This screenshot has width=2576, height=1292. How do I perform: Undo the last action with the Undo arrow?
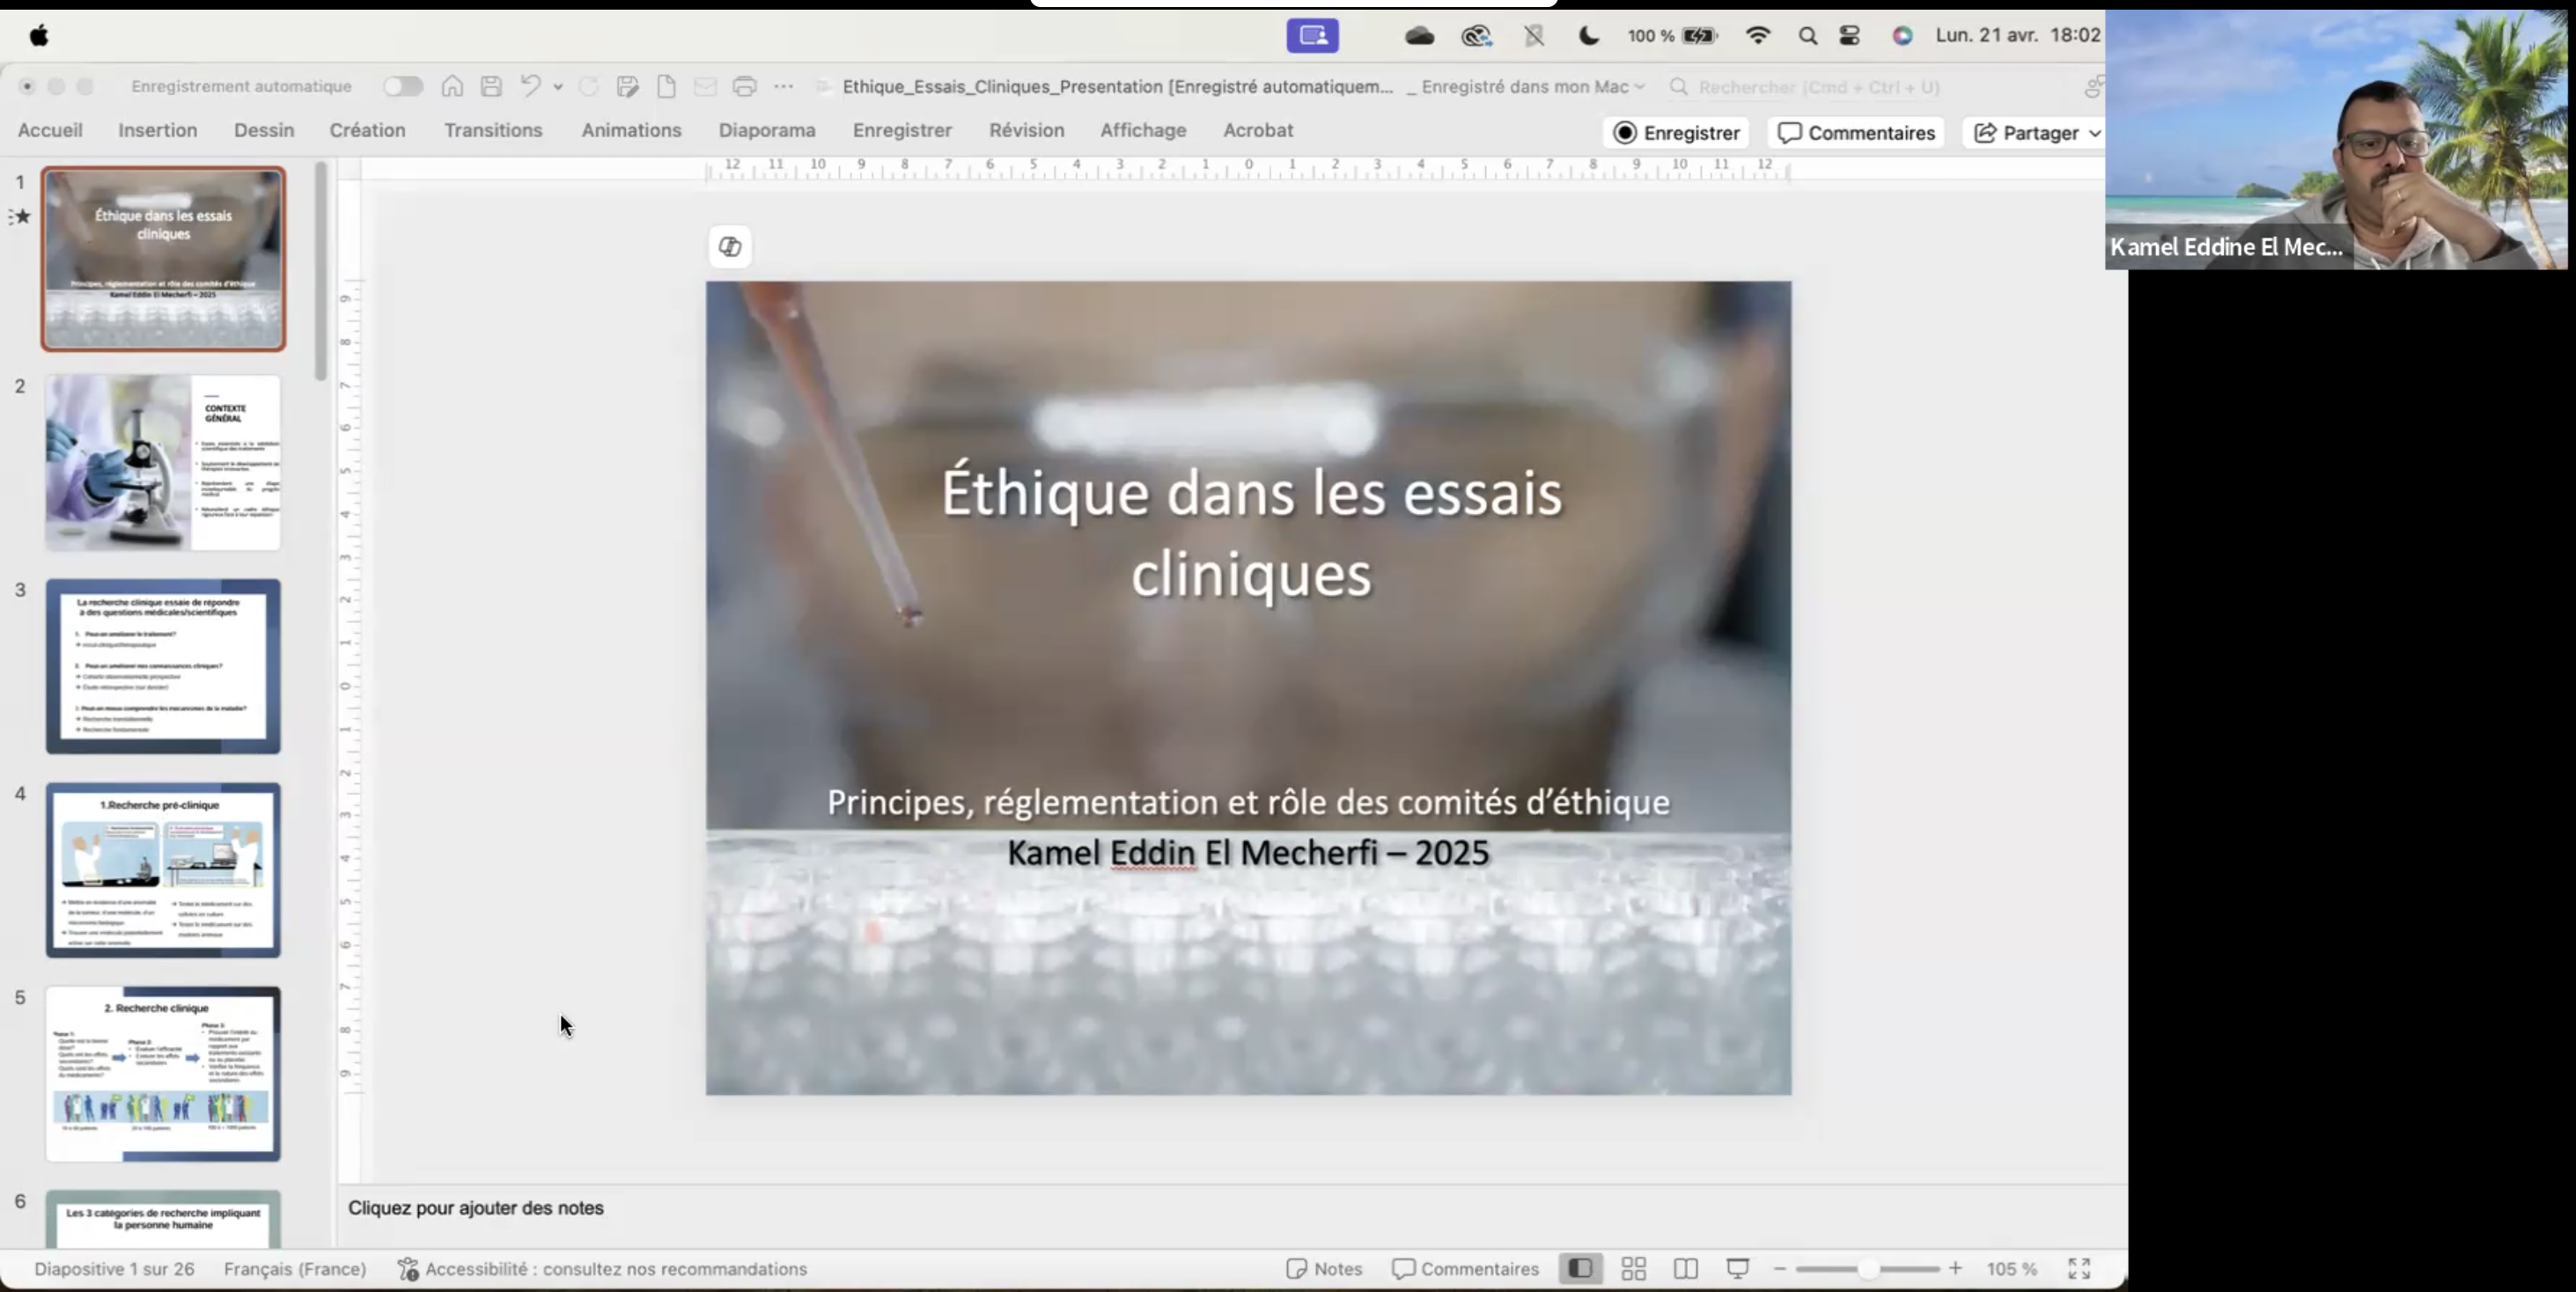coord(530,86)
